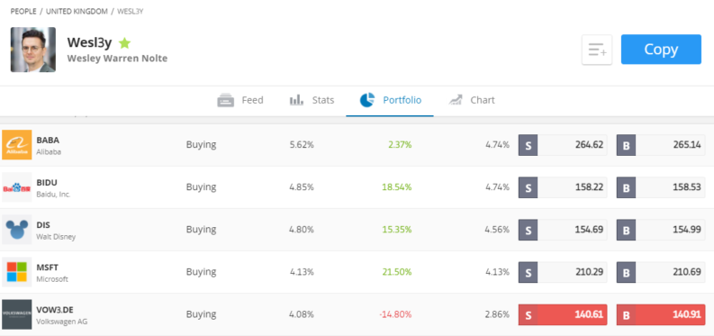
Task: Click the Walt Disney Mickey icon
Action: (x=17, y=230)
